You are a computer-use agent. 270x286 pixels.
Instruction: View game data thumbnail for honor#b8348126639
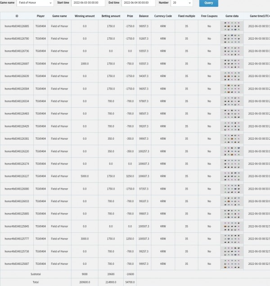pos(232,76)
